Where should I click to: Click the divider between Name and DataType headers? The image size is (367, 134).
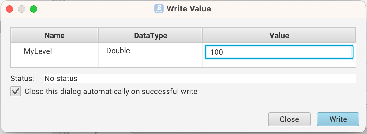point(98,35)
